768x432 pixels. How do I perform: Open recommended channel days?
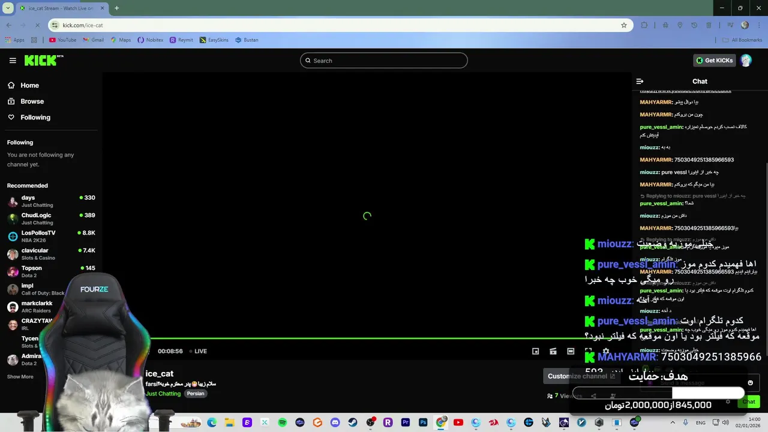coord(51,201)
